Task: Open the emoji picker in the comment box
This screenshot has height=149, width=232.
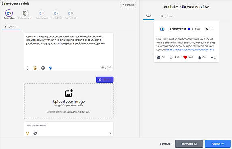Action: point(28,133)
